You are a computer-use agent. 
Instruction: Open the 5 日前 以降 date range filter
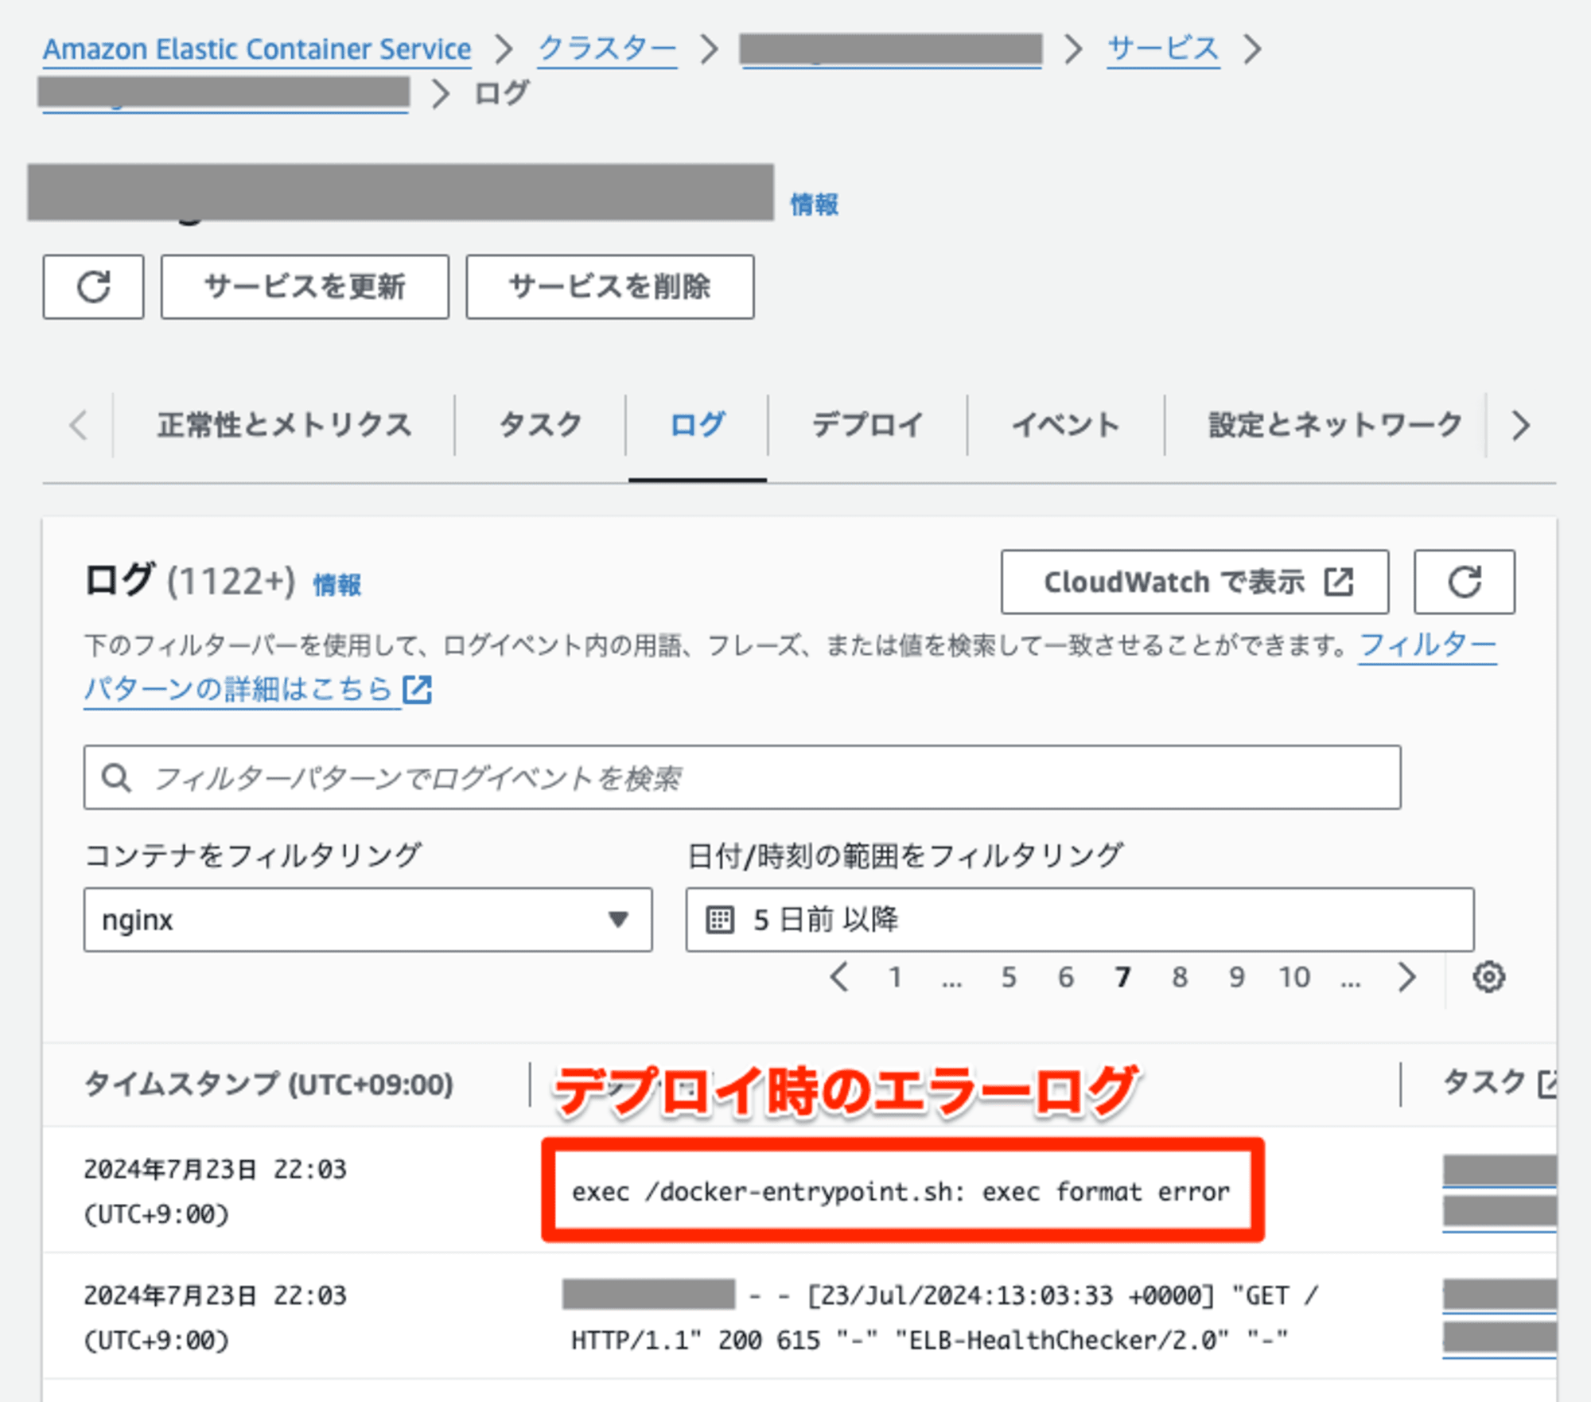click(1079, 920)
